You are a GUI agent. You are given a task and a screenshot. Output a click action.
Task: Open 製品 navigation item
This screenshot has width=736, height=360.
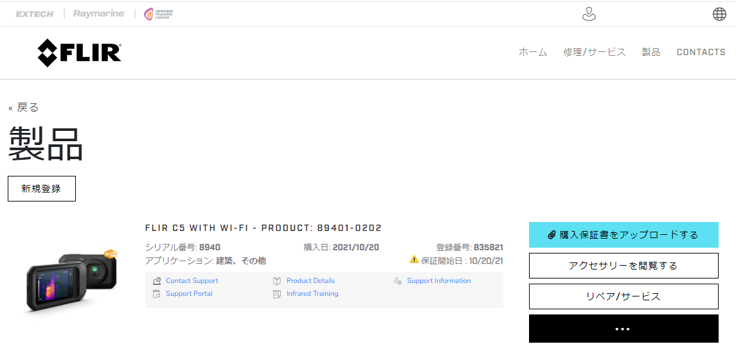(651, 52)
